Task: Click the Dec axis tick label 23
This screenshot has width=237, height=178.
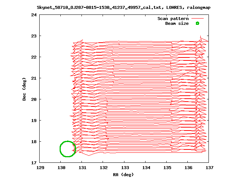Action: point(34,36)
